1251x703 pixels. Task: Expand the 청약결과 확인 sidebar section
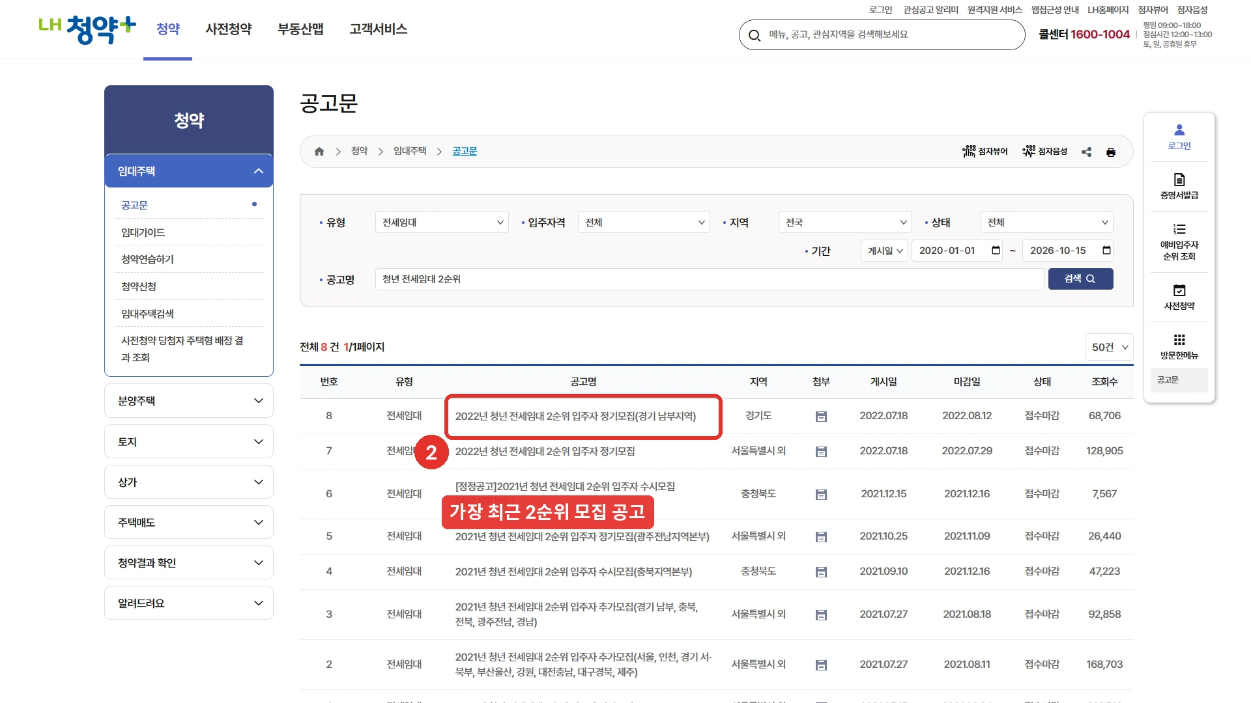[189, 563]
